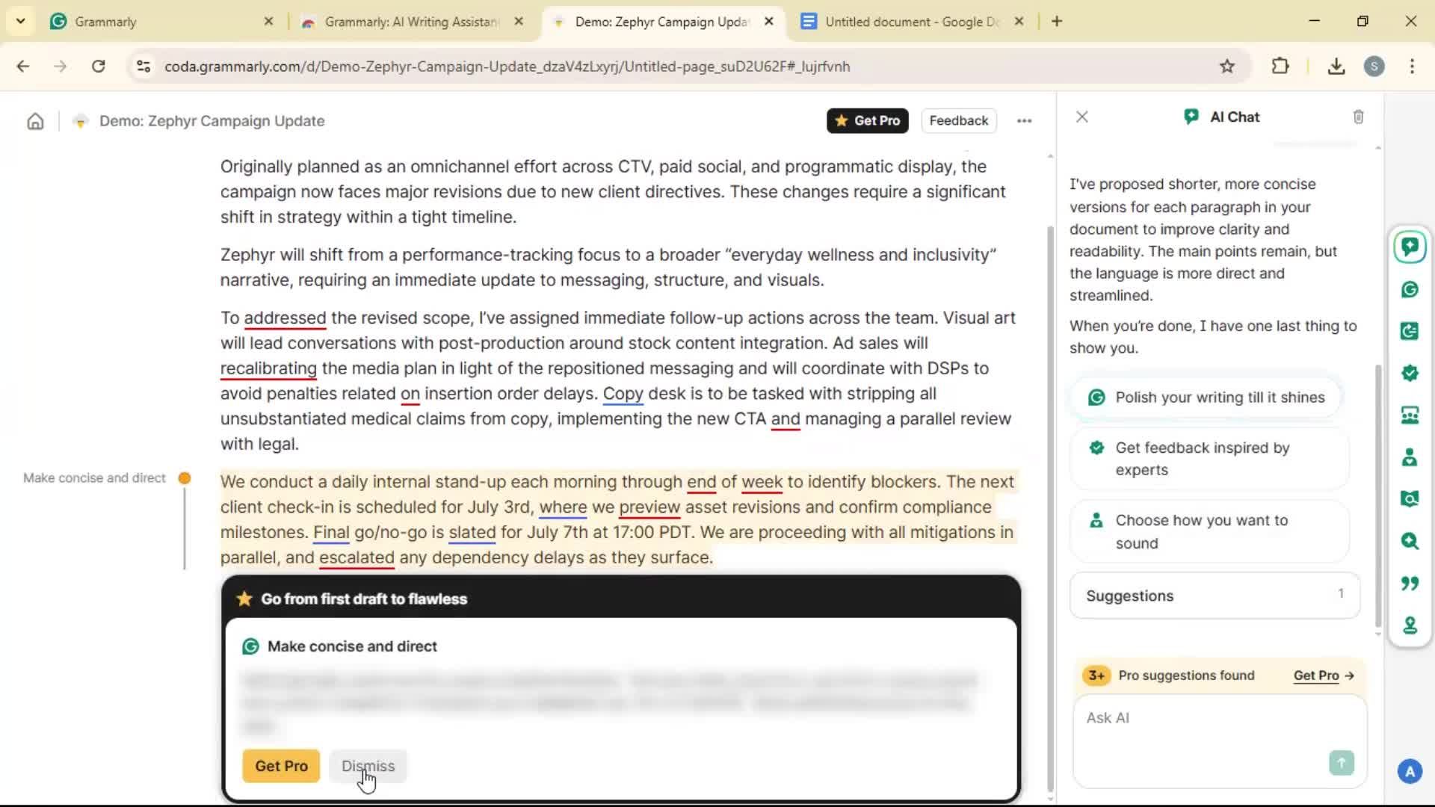Open browser extensions puzzle icon
This screenshot has height=807, width=1435.
pos(1280,67)
